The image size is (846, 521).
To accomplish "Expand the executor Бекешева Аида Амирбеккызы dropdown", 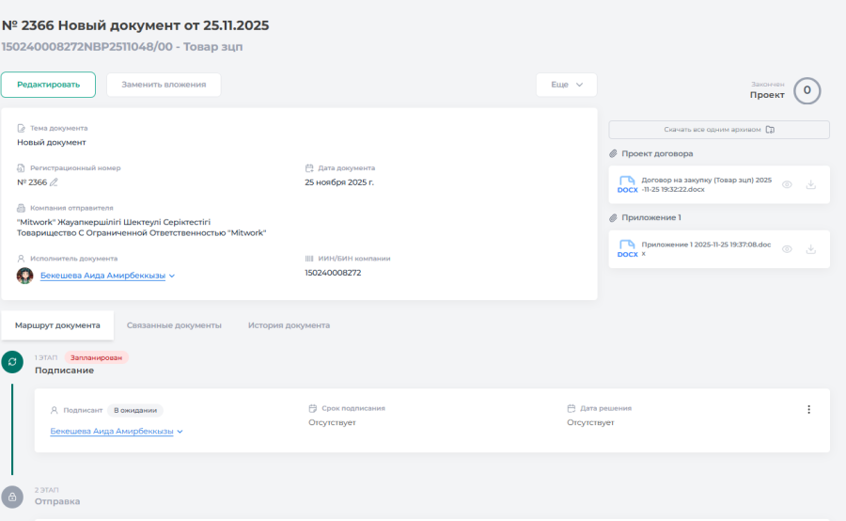I will [172, 276].
